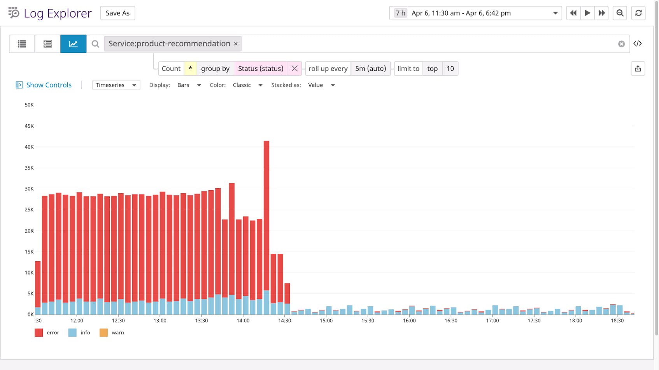Remove the Status grouping with the X
Image resolution: width=659 pixels, height=370 pixels.
click(294, 68)
